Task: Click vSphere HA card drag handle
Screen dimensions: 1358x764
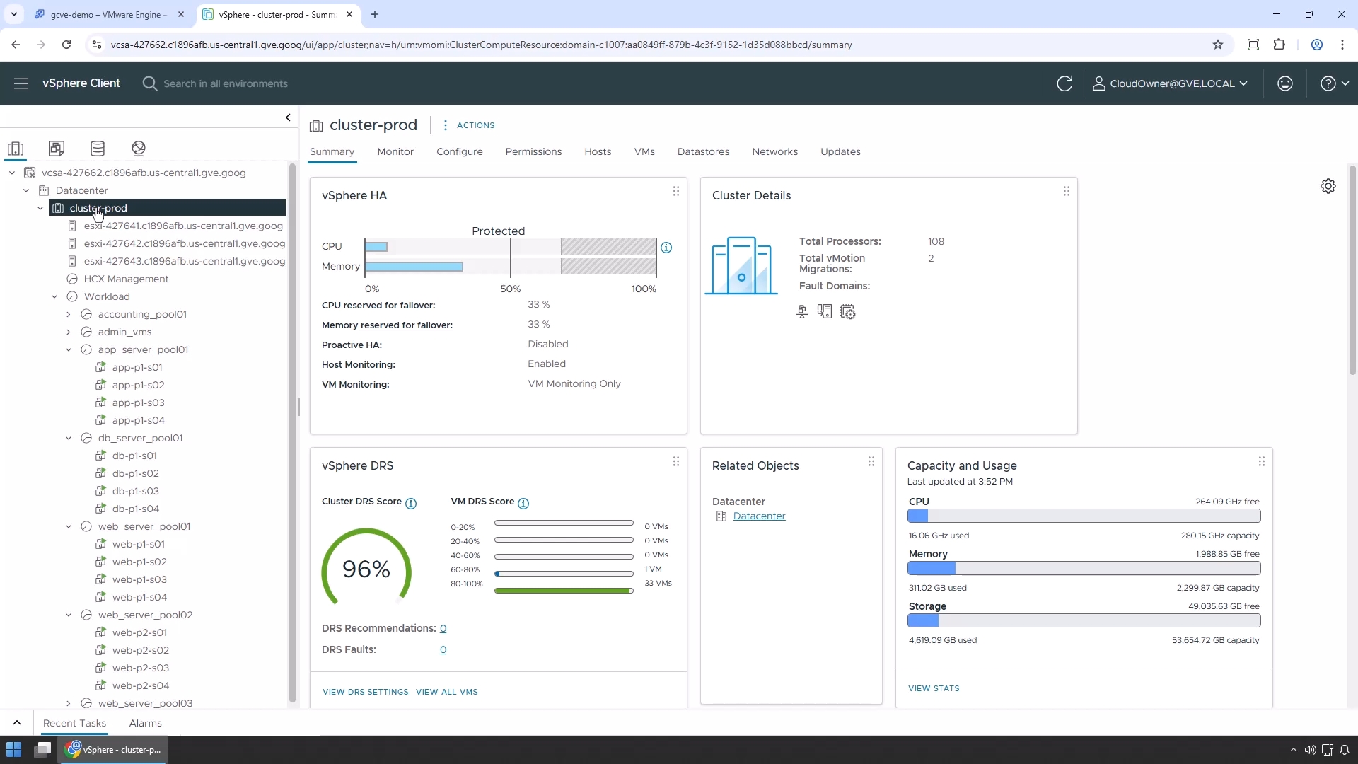Action: coord(676,191)
